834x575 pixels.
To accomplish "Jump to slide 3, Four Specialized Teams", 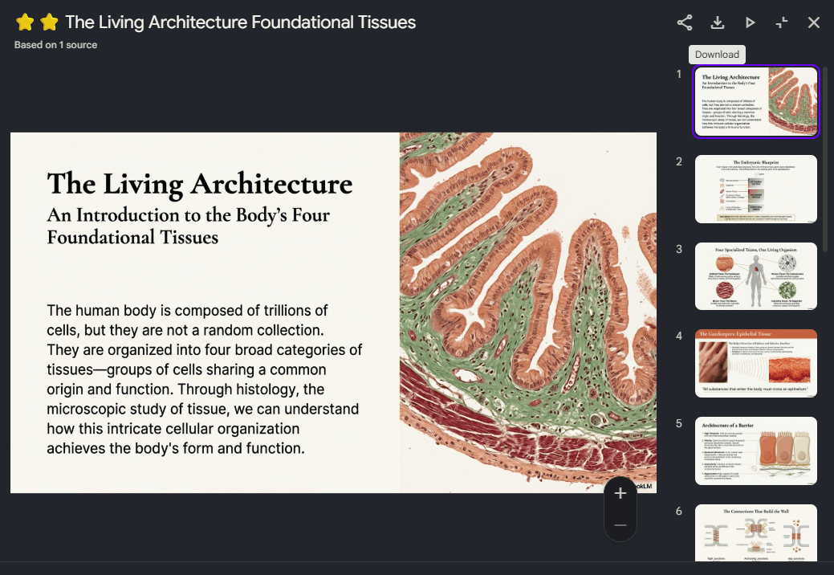I will [x=755, y=276].
